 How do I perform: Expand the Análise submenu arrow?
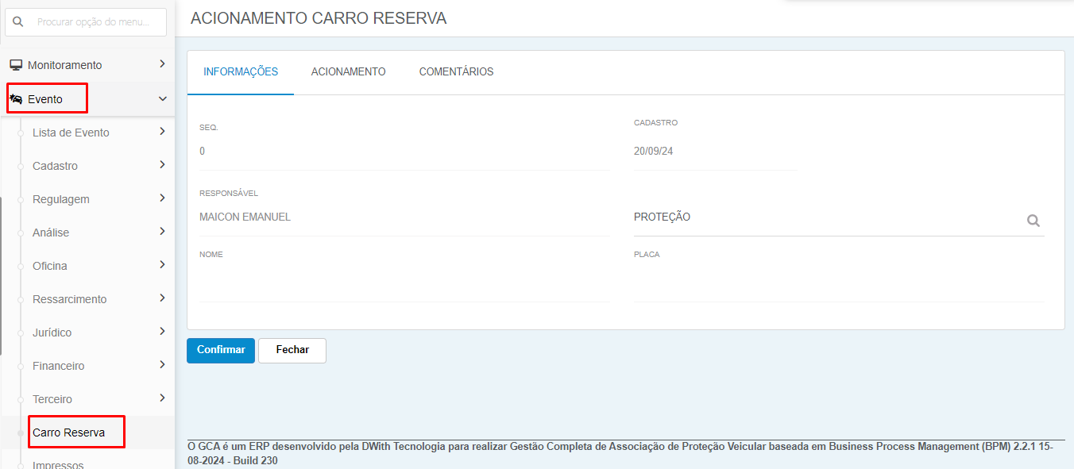tap(162, 232)
